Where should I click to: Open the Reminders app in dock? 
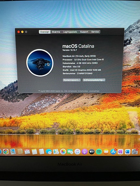42,151
